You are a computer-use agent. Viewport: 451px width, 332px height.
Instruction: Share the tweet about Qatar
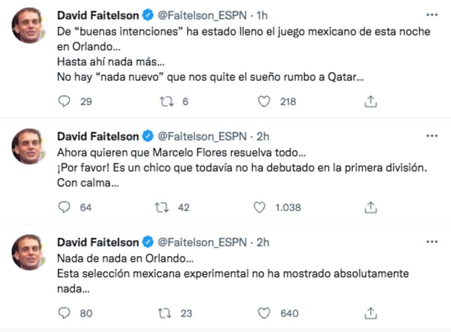370,102
